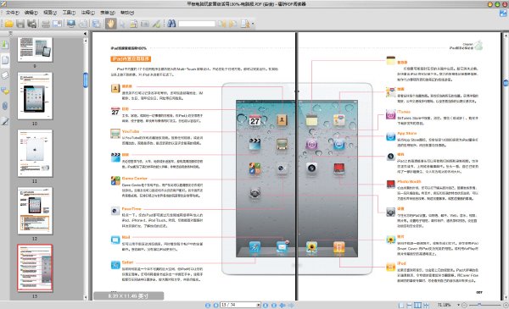Expand the zoom percentage dropdown
This screenshot has height=309, width=509.
[458, 305]
